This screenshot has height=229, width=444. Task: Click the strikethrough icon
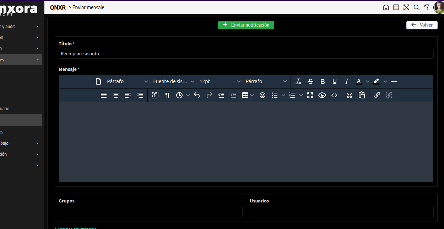pyautogui.click(x=310, y=81)
